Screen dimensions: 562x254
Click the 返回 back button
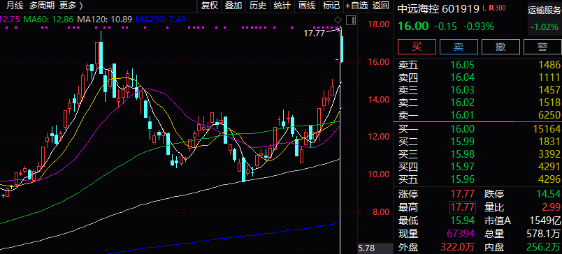point(381,6)
